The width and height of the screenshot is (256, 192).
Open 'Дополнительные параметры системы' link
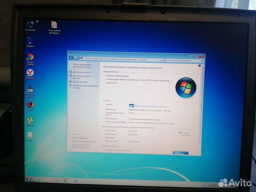85,87
